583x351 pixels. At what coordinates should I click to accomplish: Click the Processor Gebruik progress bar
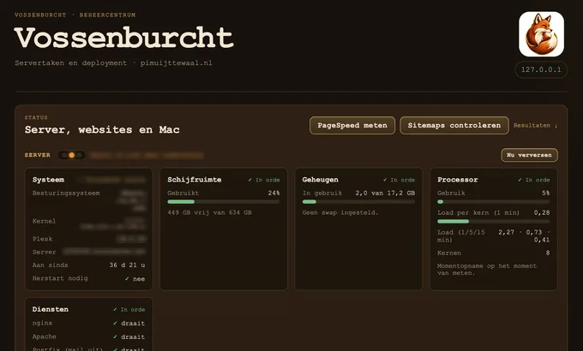pos(493,202)
